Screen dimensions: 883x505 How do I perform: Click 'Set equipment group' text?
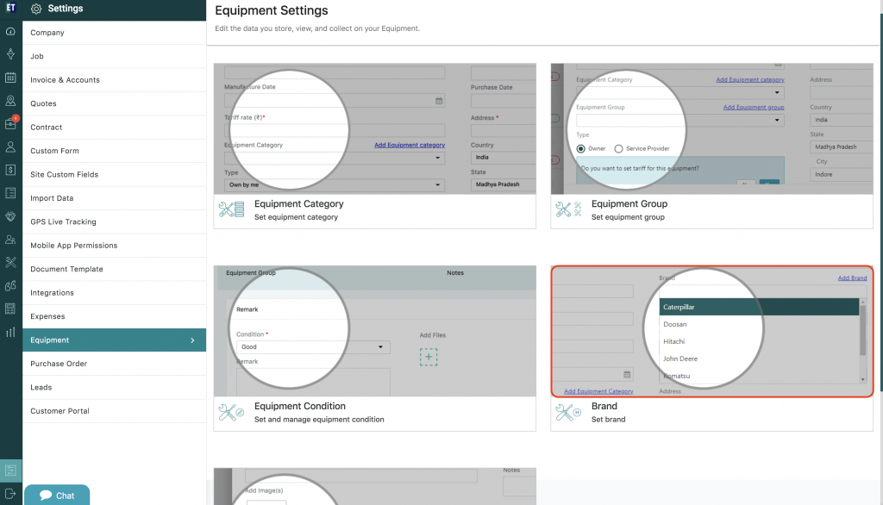pyautogui.click(x=628, y=217)
